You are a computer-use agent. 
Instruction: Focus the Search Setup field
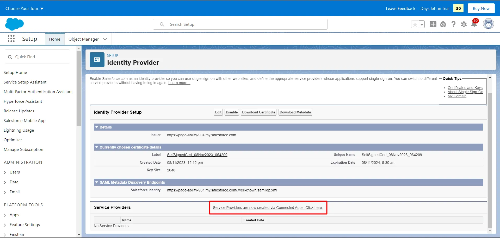[x=240, y=24]
